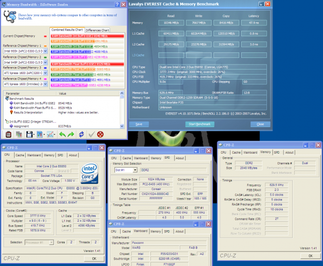The height and width of the screenshot is (266, 323).
Task: Click EVEREST L1 Cache Latency 0.8 ns
Action: coord(254,34)
